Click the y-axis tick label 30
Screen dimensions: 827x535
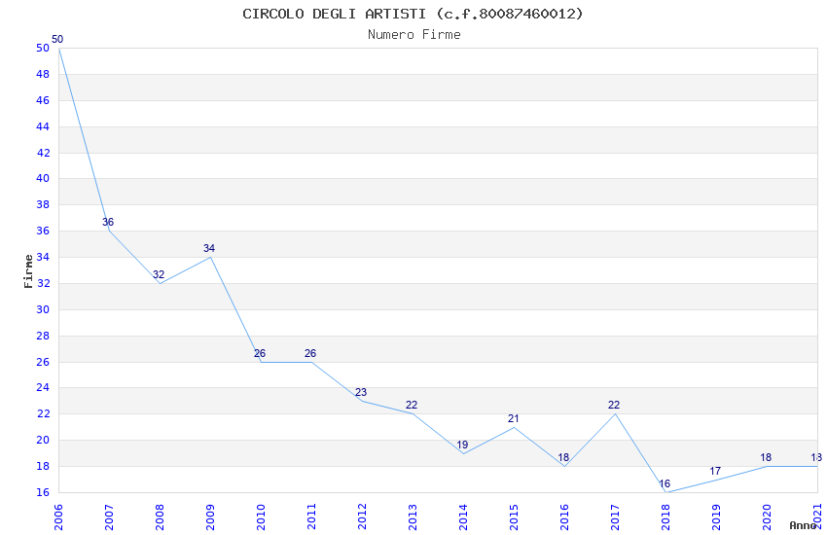pyautogui.click(x=43, y=309)
